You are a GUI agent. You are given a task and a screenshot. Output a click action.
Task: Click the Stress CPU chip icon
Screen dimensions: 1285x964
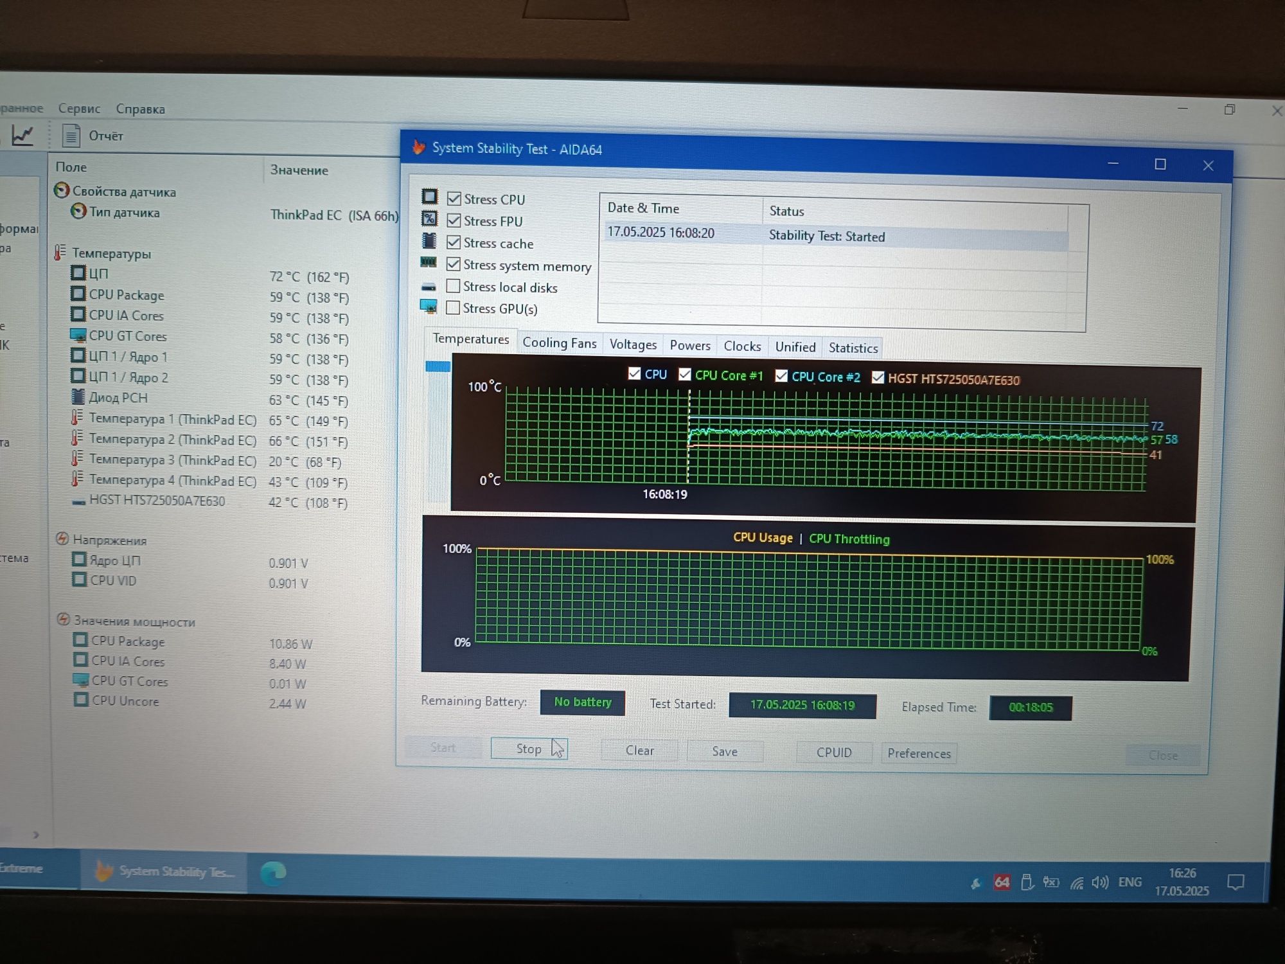pyautogui.click(x=429, y=197)
